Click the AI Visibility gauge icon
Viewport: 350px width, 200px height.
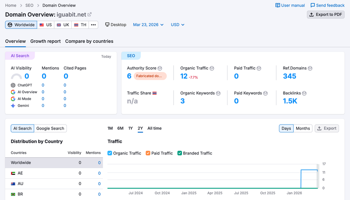16,76
